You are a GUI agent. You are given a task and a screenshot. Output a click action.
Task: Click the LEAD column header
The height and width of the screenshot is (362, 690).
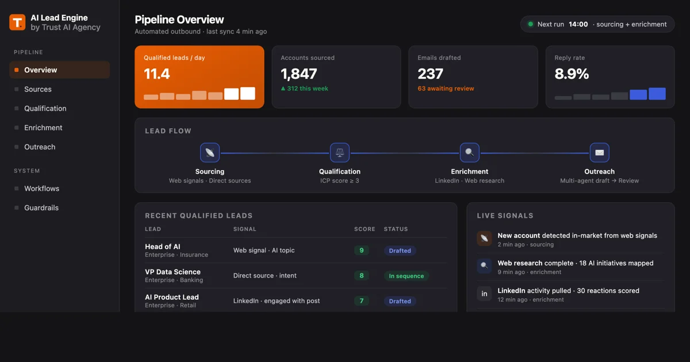[x=153, y=229]
